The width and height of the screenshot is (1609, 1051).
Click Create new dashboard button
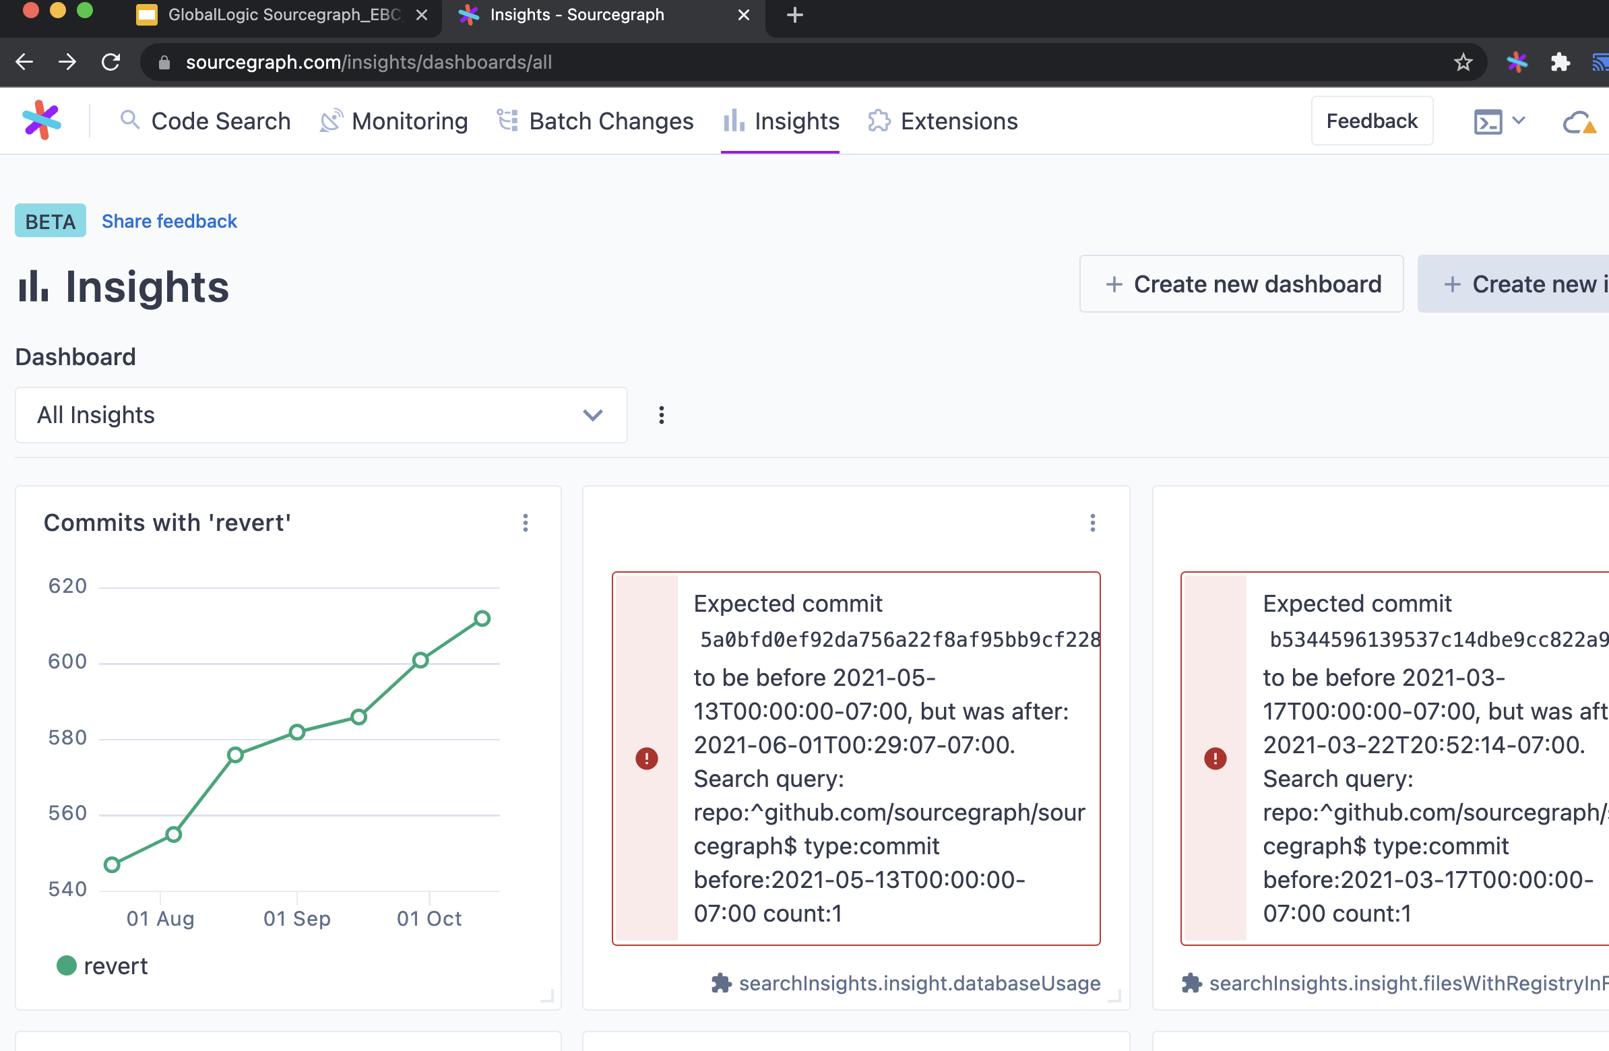click(x=1241, y=284)
